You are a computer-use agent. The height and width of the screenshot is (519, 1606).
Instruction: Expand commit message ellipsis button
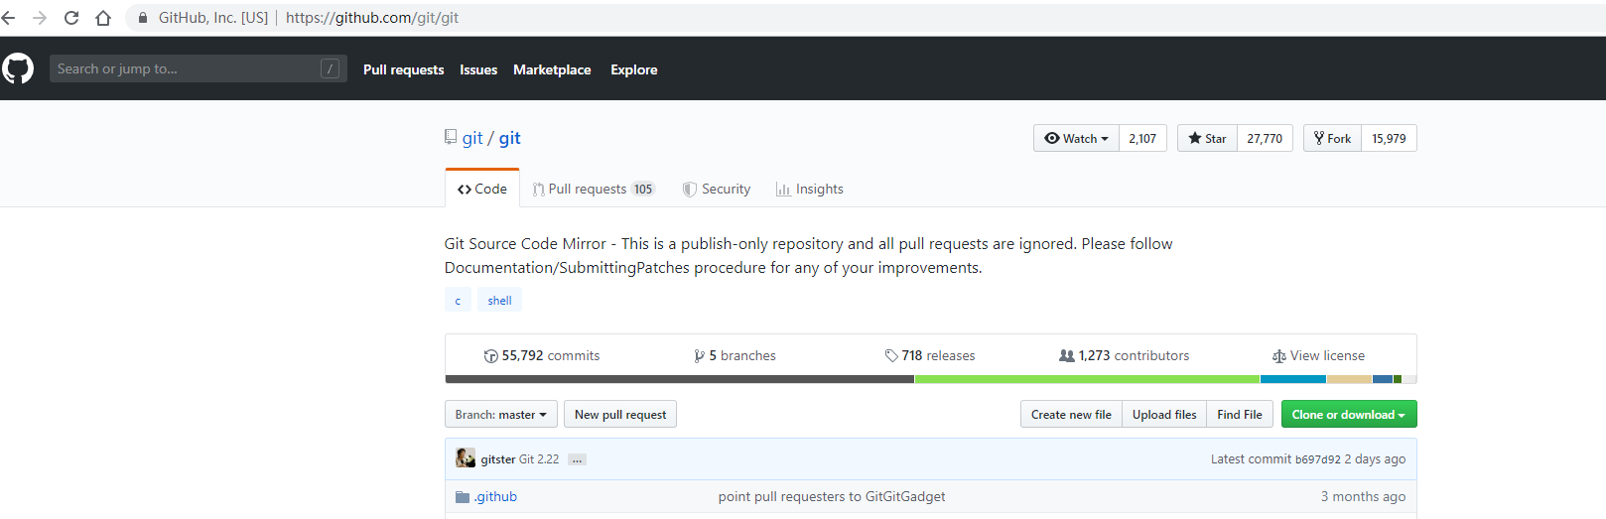click(577, 459)
